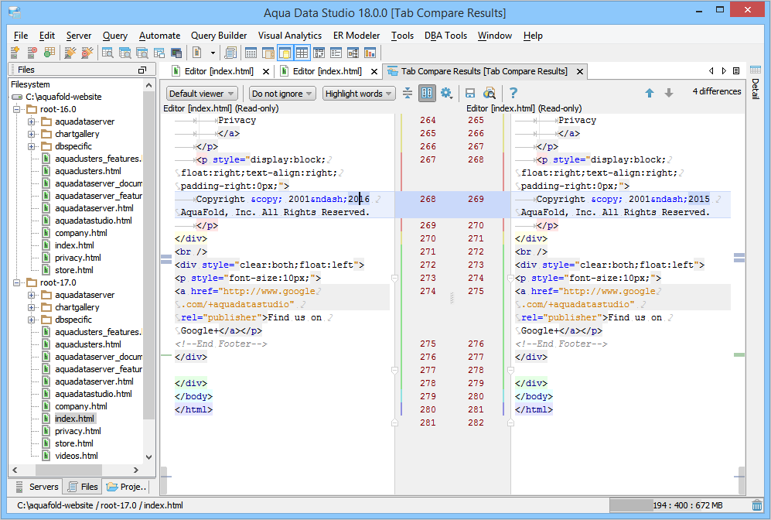This screenshot has height=520, width=771.
Task: Click the Register Server toolbar icon
Action: [15, 53]
